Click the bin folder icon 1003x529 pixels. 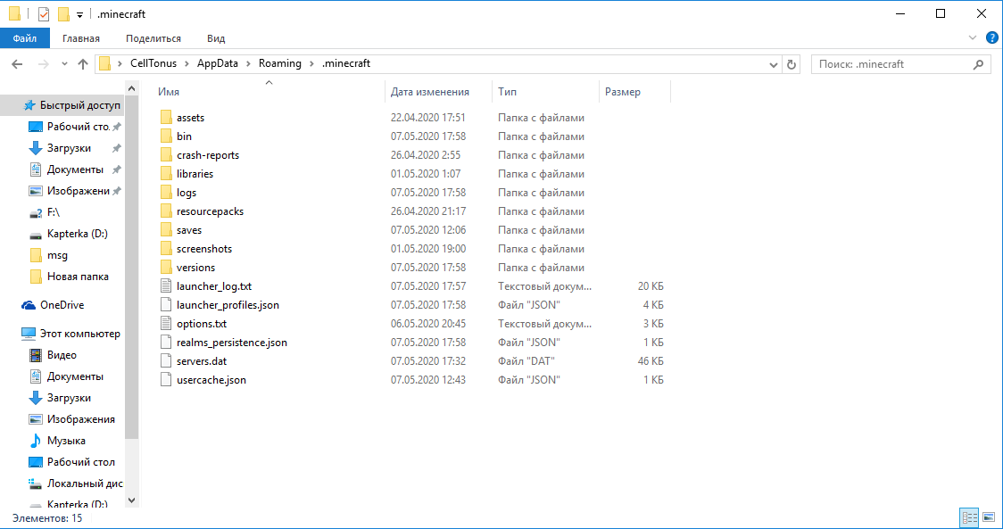point(166,136)
